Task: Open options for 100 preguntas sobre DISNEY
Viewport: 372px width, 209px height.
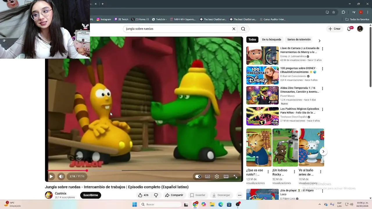Action: click(x=322, y=69)
